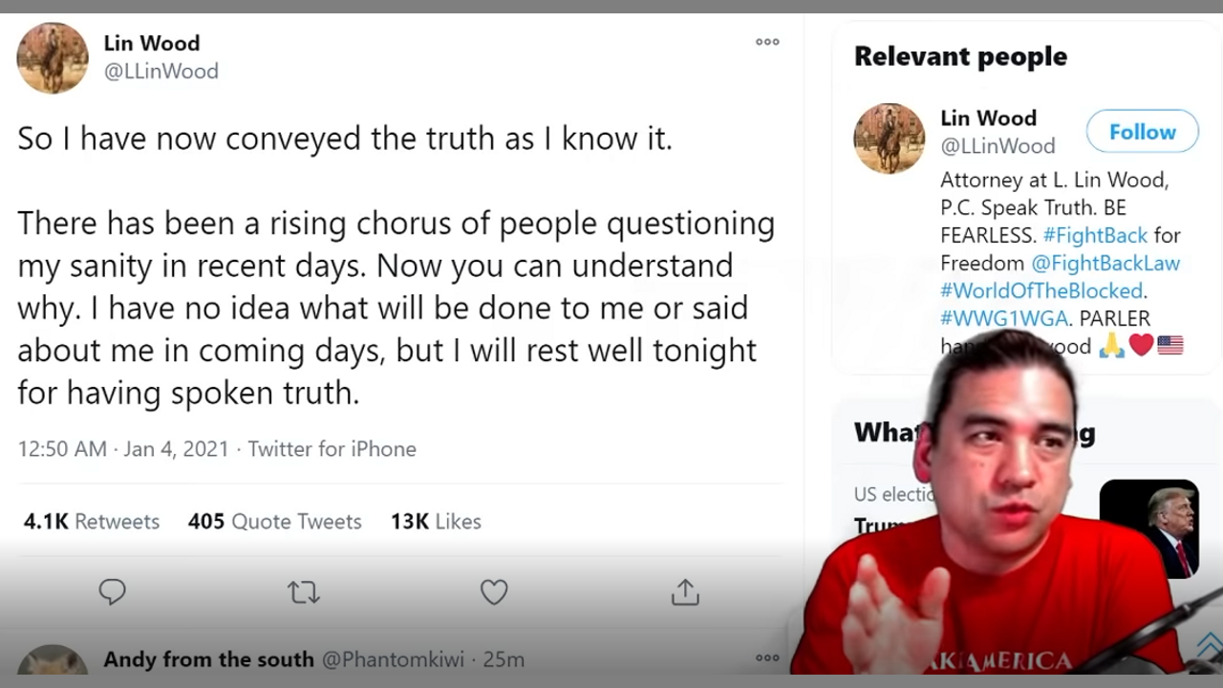Open the share tweet upload icon

(x=685, y=592)
